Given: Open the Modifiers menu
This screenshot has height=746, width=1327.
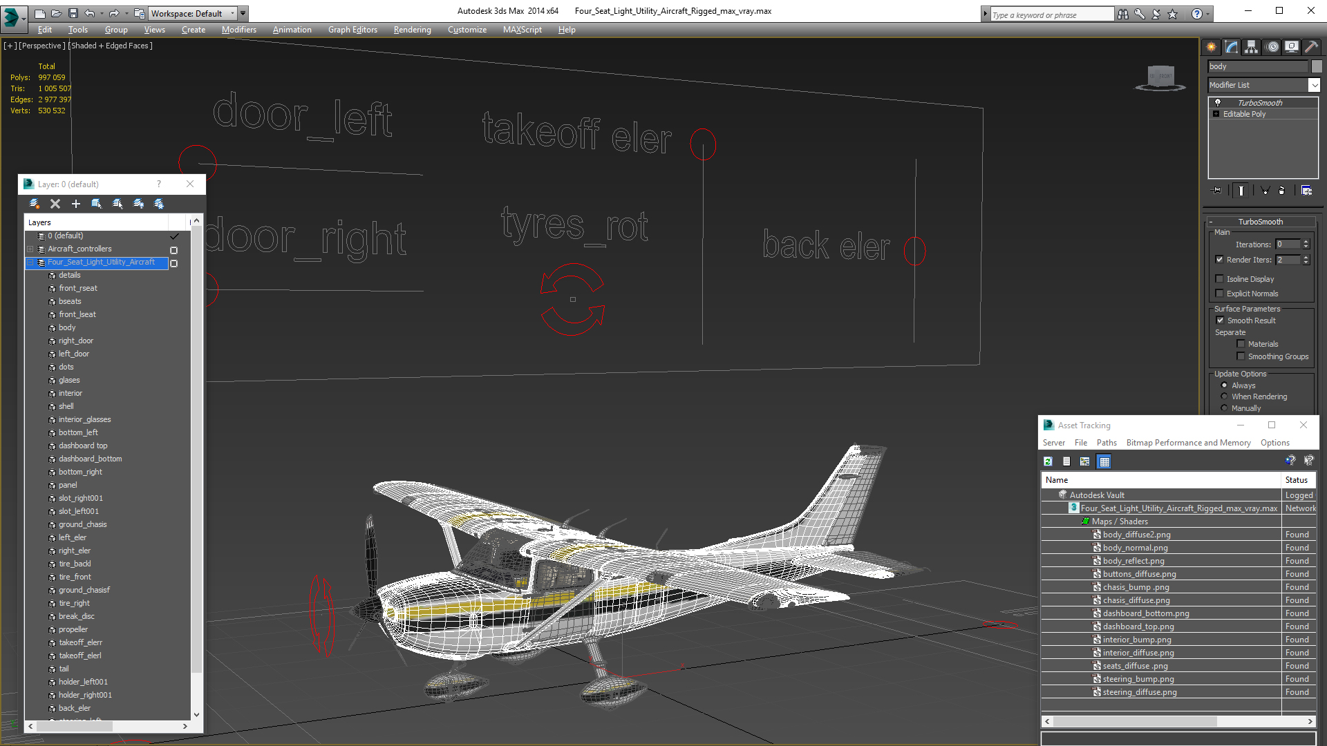Looking at the screenshot, I should 239,30.
